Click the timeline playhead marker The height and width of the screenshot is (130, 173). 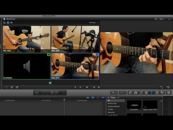(65, 100)
